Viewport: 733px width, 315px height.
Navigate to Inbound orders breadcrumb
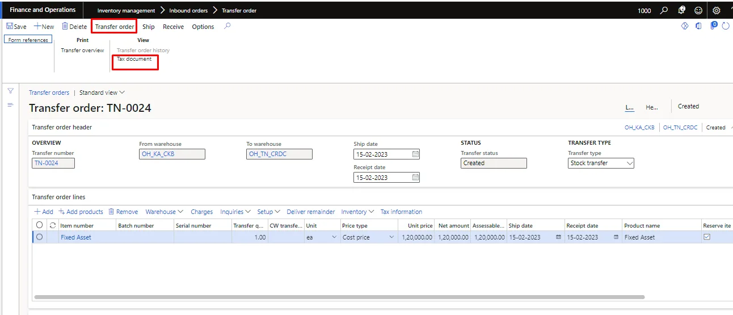click(188, 10)
